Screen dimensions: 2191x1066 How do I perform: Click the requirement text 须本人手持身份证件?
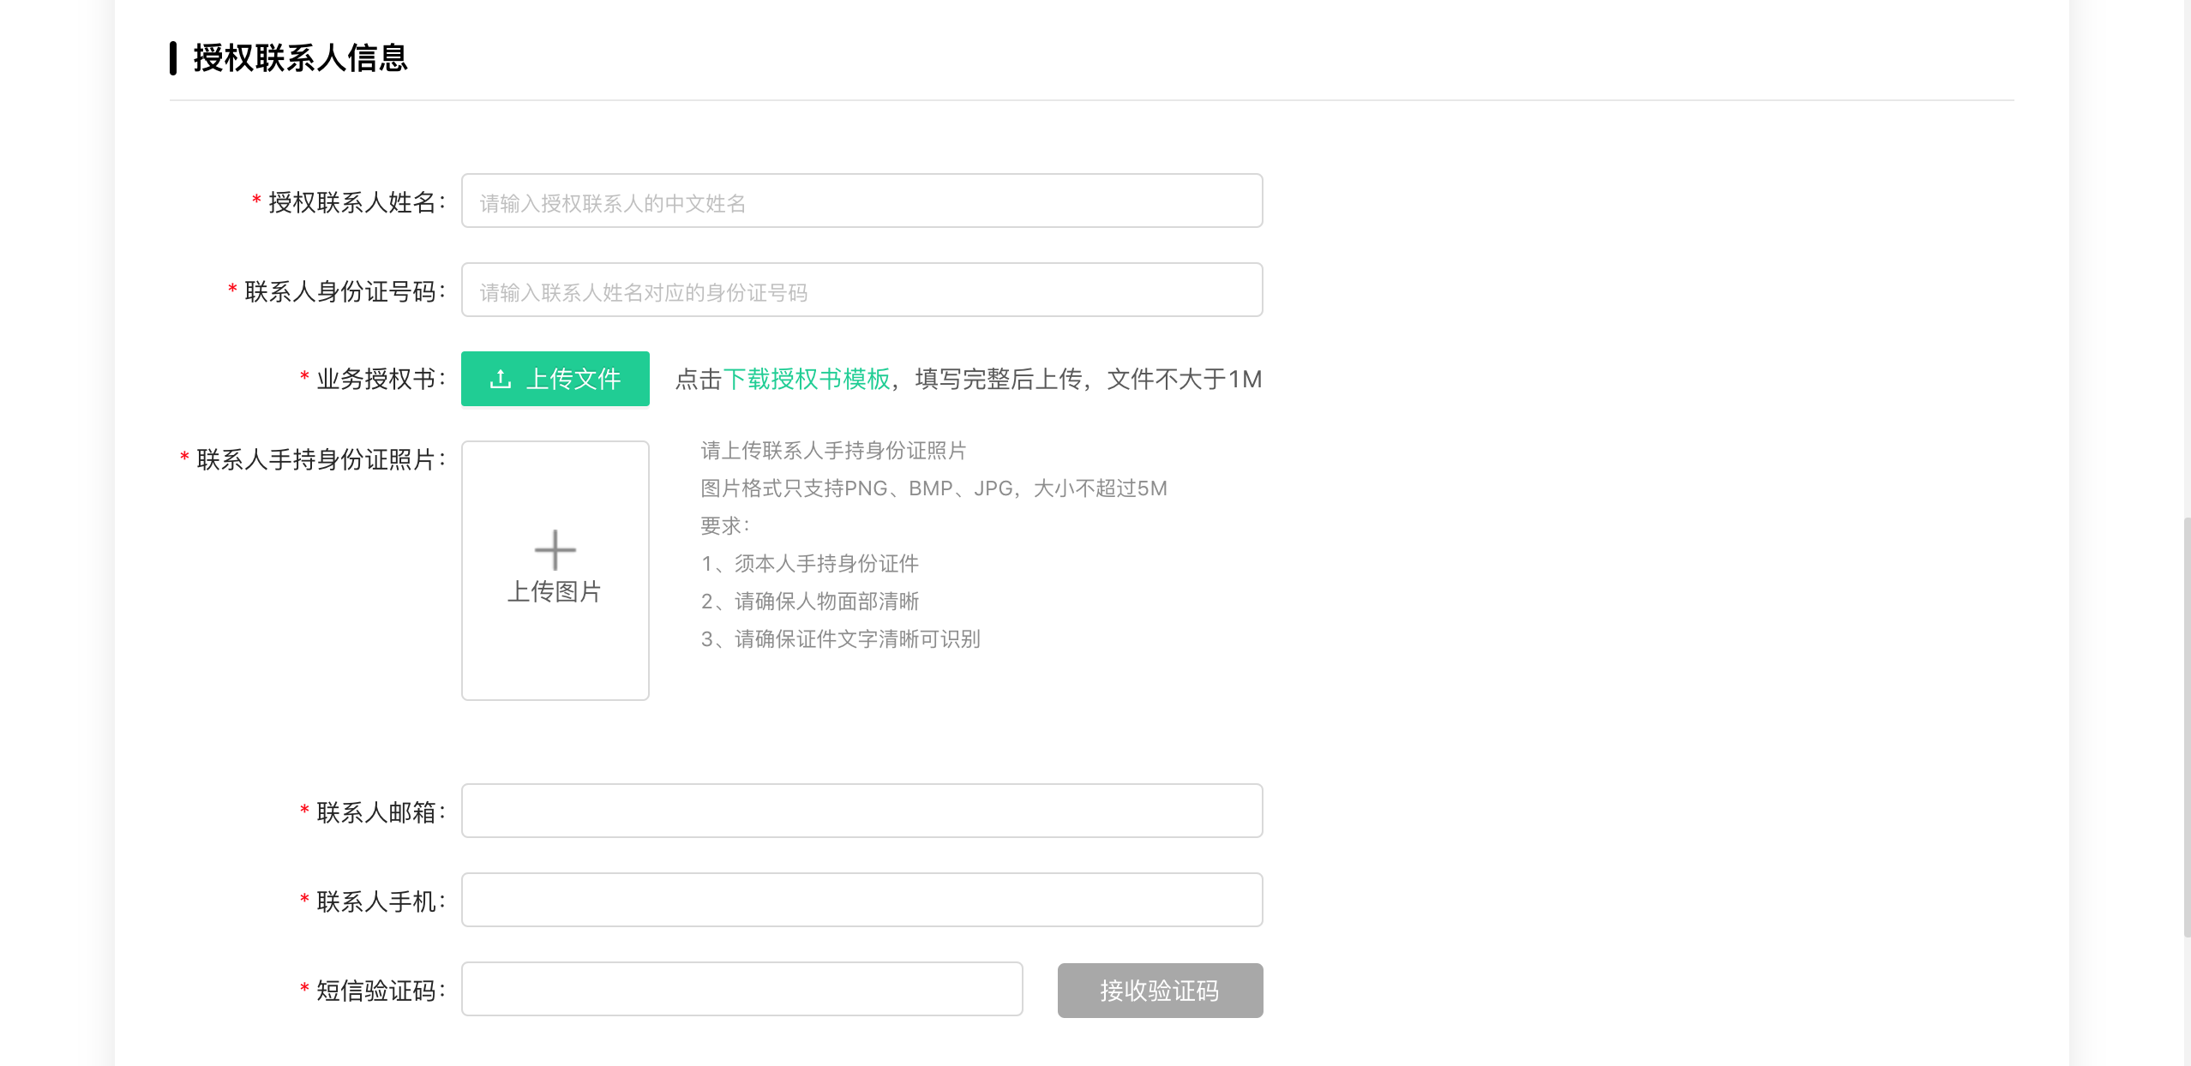[x=826, y=564]
